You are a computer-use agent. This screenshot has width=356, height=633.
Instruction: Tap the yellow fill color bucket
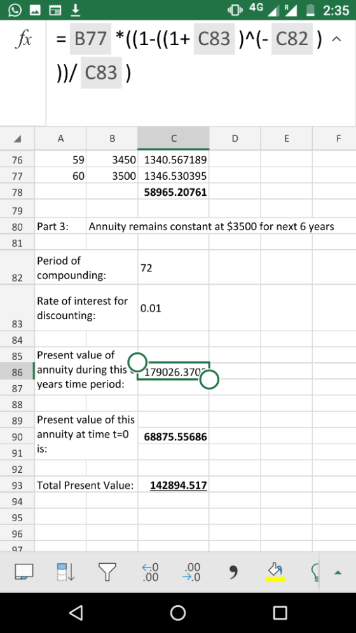275,572
